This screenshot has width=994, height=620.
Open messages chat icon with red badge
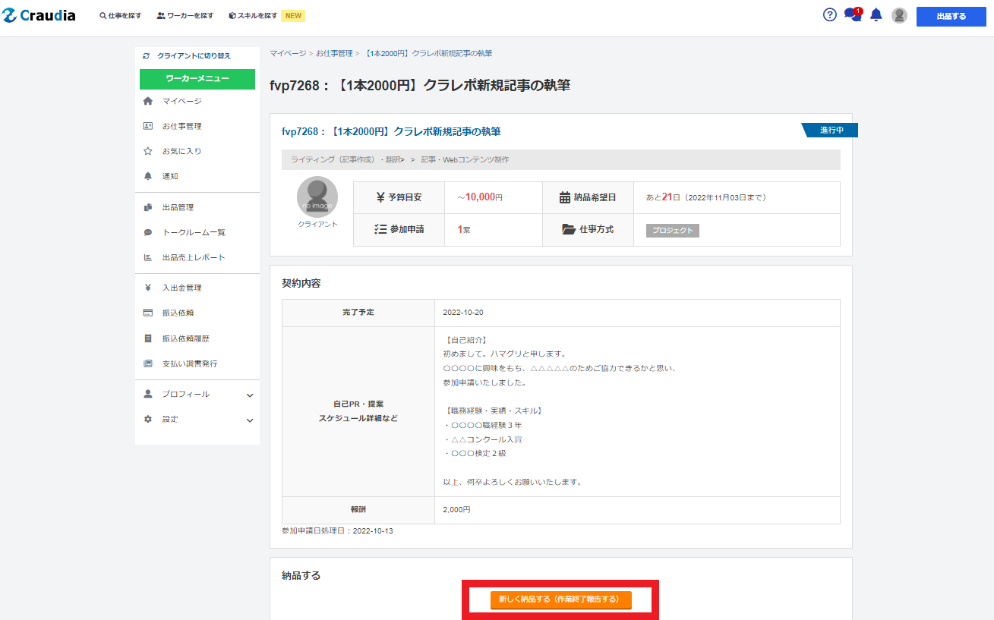point(853,15)
